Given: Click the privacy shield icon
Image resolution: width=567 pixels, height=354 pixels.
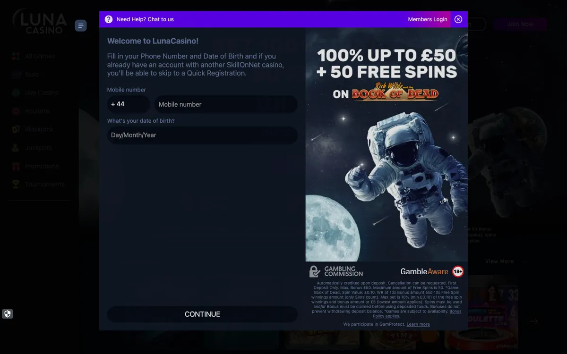Looking at the screenshot, I should click(8, 314).
